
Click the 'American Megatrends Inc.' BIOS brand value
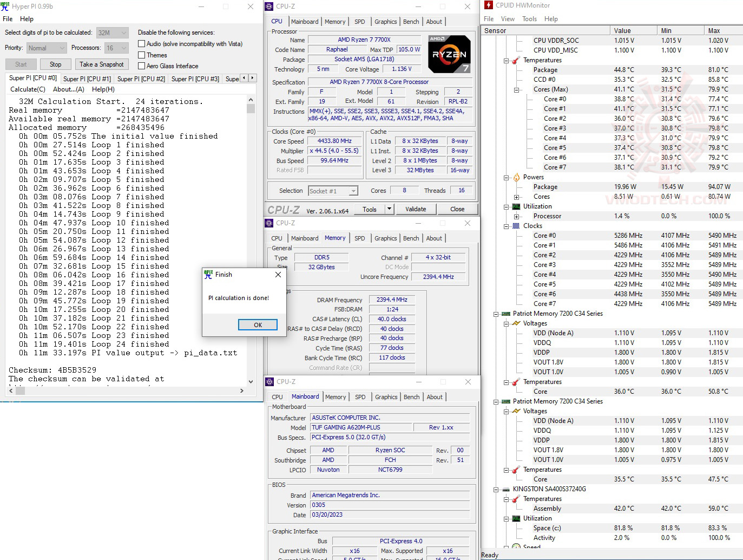point(390,496)
